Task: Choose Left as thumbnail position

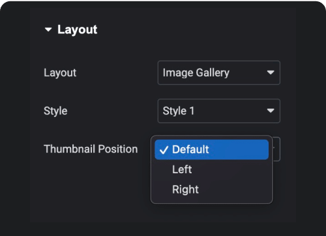Action: [182, 169]
